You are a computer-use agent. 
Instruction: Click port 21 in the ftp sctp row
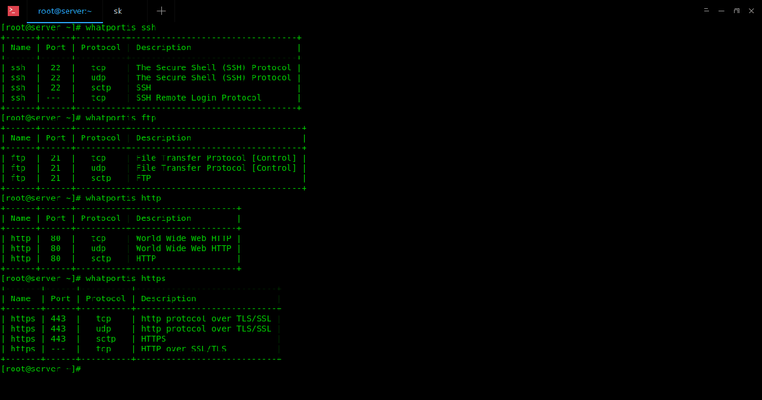55,178
